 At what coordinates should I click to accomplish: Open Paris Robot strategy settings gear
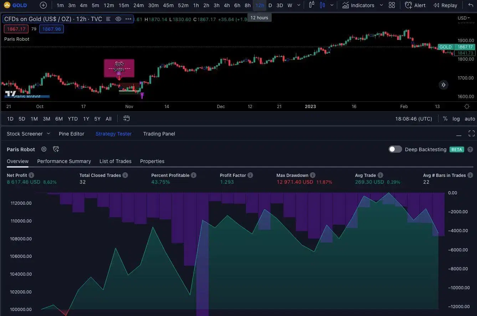[44, 149]
